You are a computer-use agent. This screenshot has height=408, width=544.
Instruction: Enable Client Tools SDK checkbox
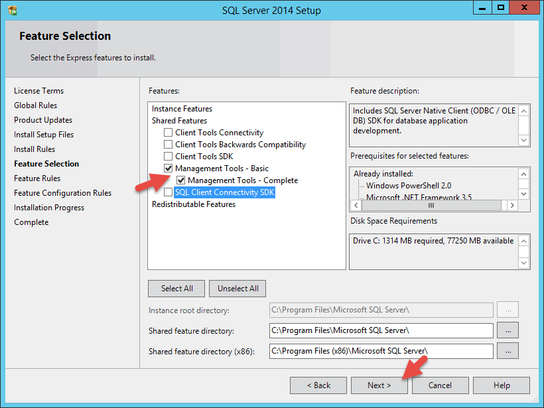click(169, 156)
